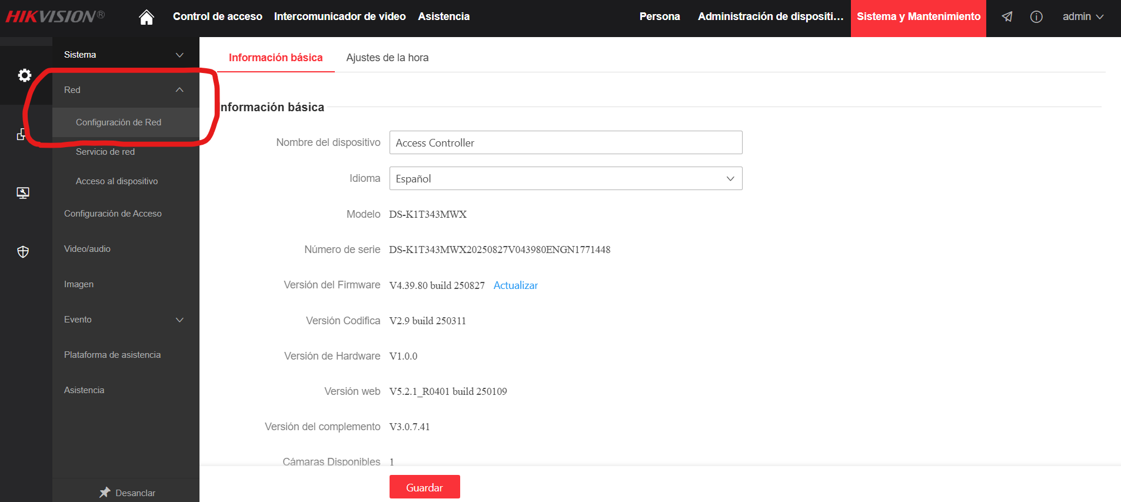
Task: Click the Hikvision logo
Action: click(x=55, y=16)
